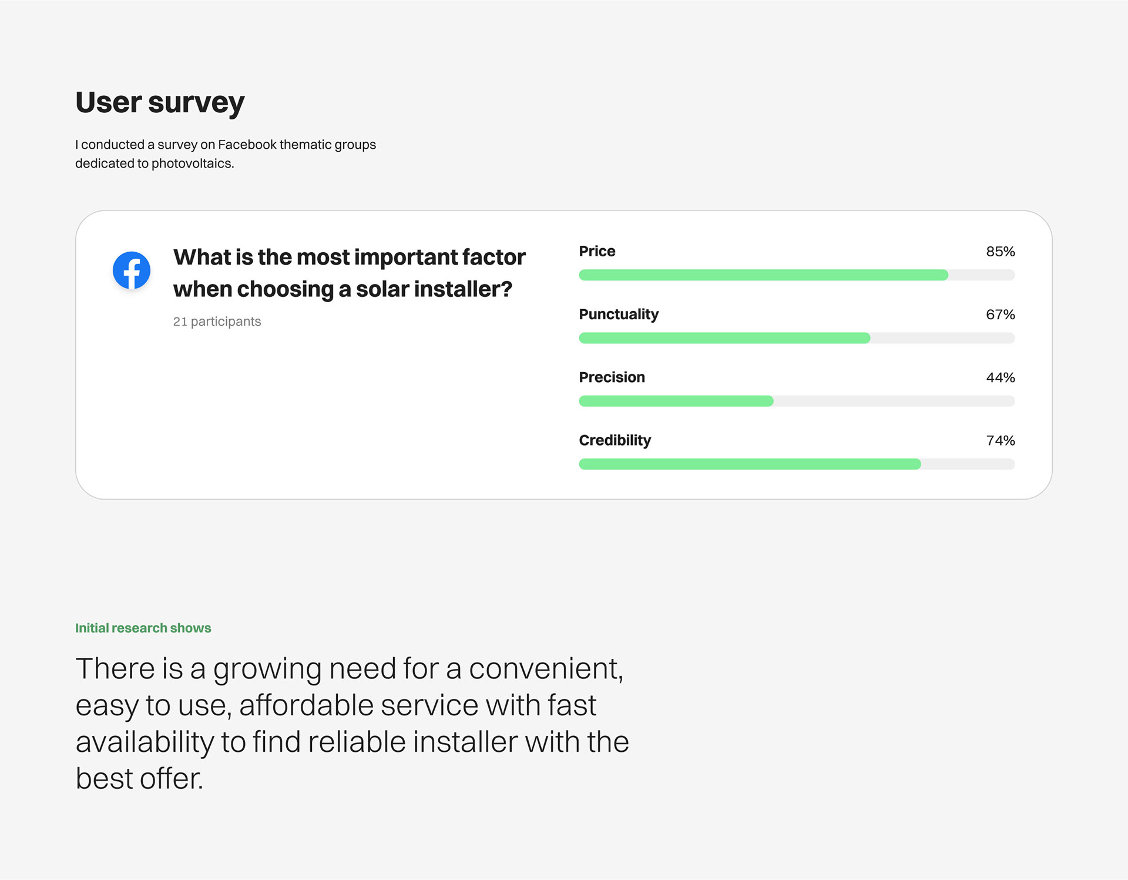Click the grey remainder of Precision bar
The image size is (1128, 880).
(893, 401)
